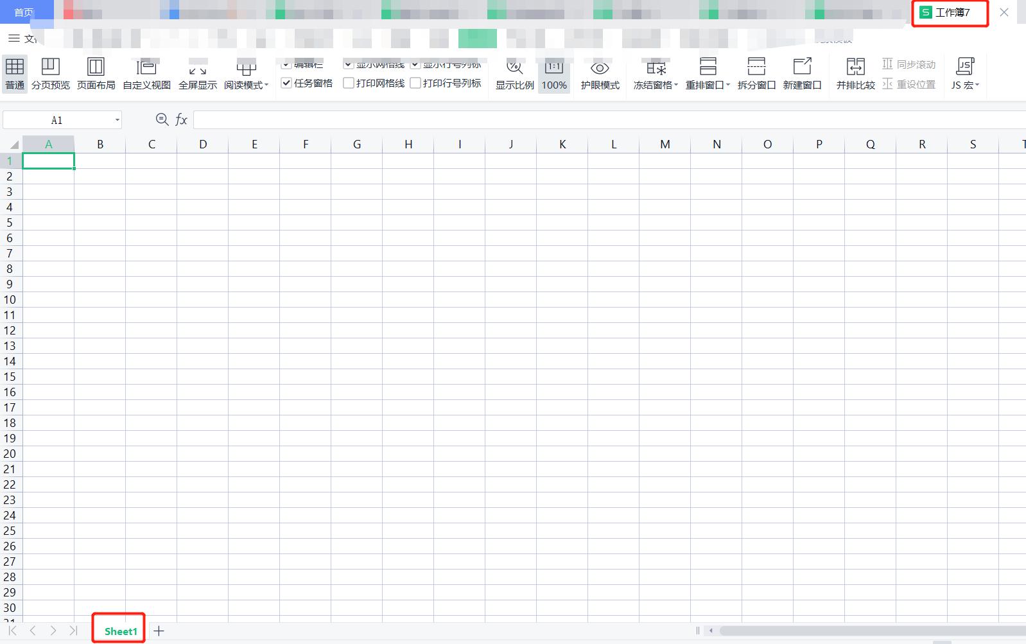Toggle the Task Pane (任务窗格) checkbox
This screenshot has width=1026, height=644.
pyautogui.click(x=286, y=83)
